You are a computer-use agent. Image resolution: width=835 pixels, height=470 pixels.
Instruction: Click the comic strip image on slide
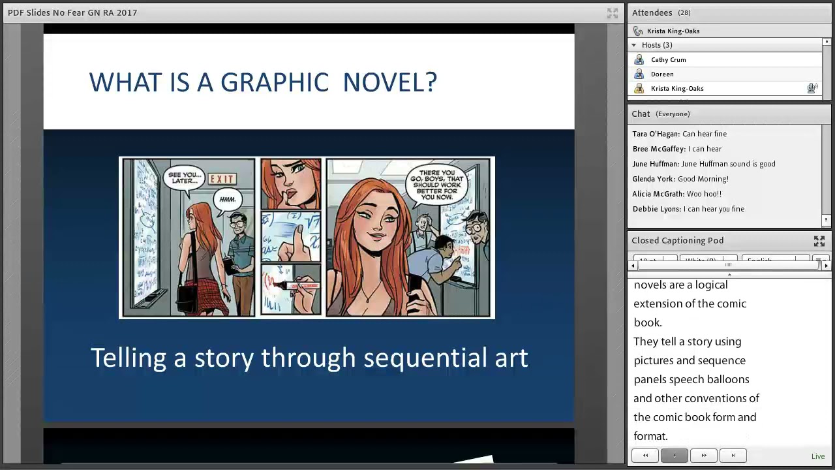[x=307, y=238]
